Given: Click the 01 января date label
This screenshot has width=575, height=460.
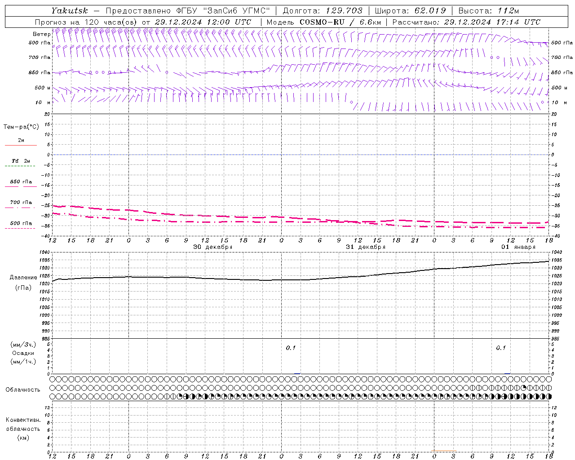Looking at the screenshot, I should tap(518, 247).
